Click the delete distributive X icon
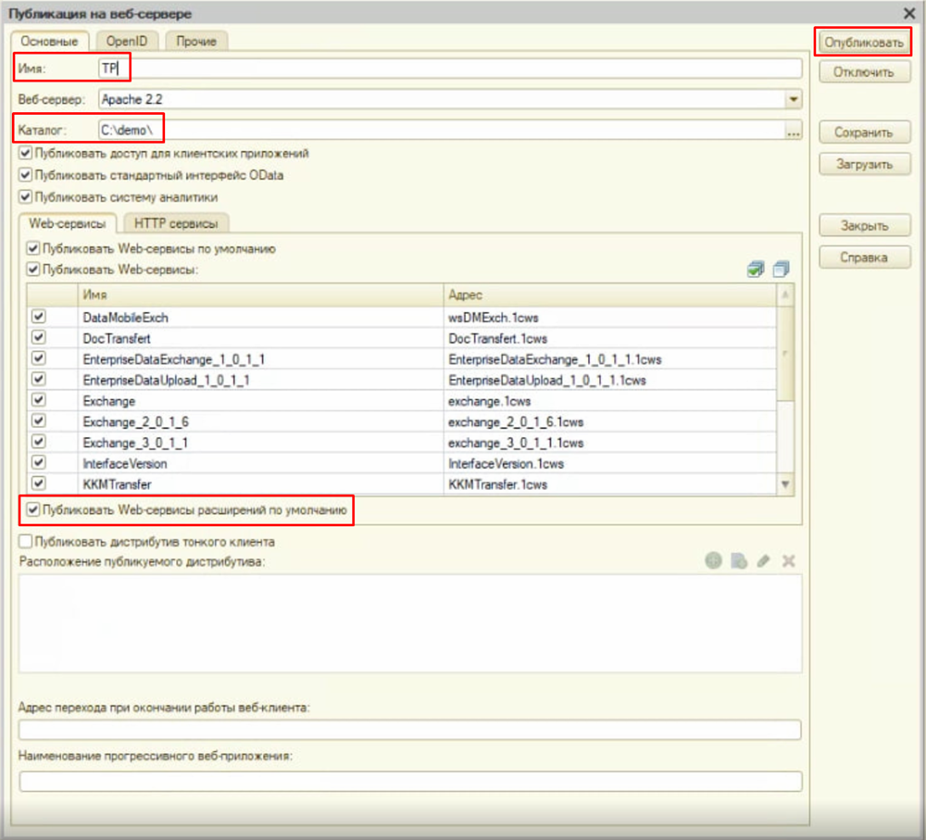 point(789,560)
